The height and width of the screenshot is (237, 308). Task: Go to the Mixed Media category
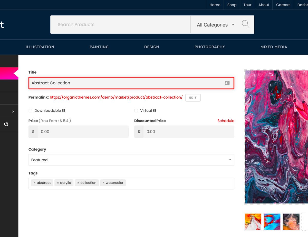pyautogui.click(x=274, y=47)
